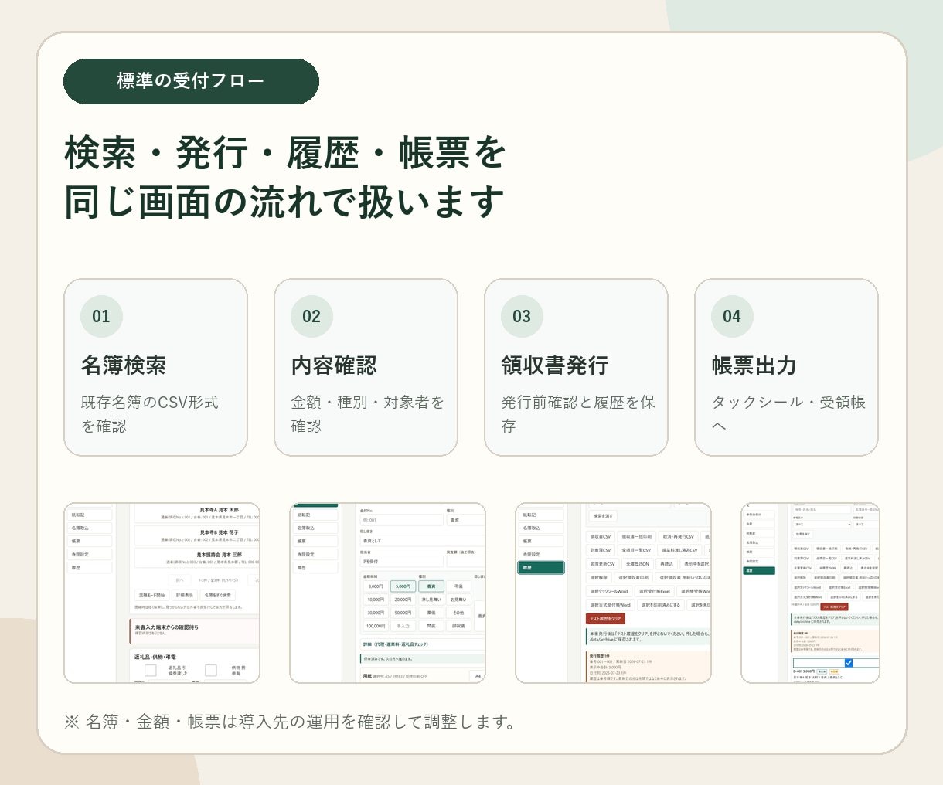Click 名簿をすぐ検索 button in first screenshot

coord(217,595)
